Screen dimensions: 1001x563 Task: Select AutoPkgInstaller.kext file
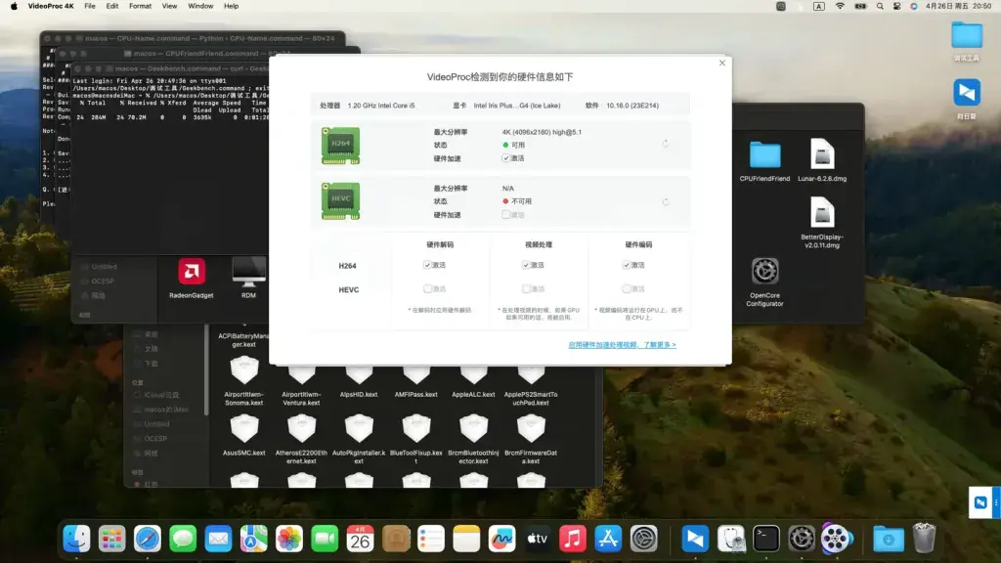(x=359, y=439)
